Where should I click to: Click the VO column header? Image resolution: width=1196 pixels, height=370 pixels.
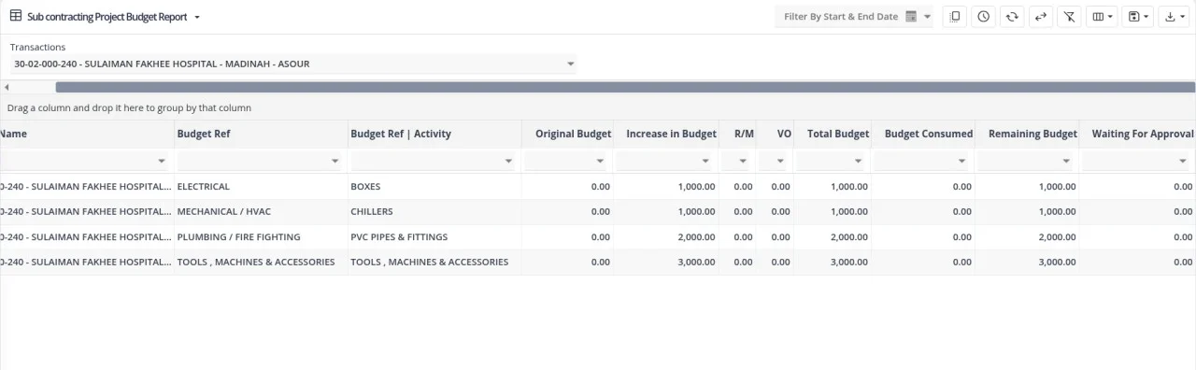(784, 134)
